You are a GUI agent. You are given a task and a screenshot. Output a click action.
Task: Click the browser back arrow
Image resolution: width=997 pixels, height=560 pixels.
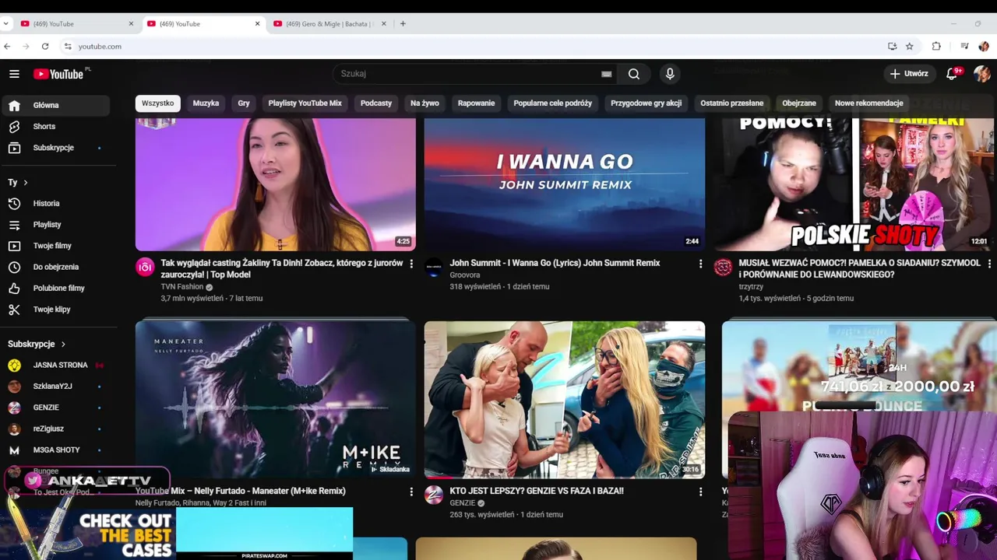pyautogui.click(x=7, y=47)
